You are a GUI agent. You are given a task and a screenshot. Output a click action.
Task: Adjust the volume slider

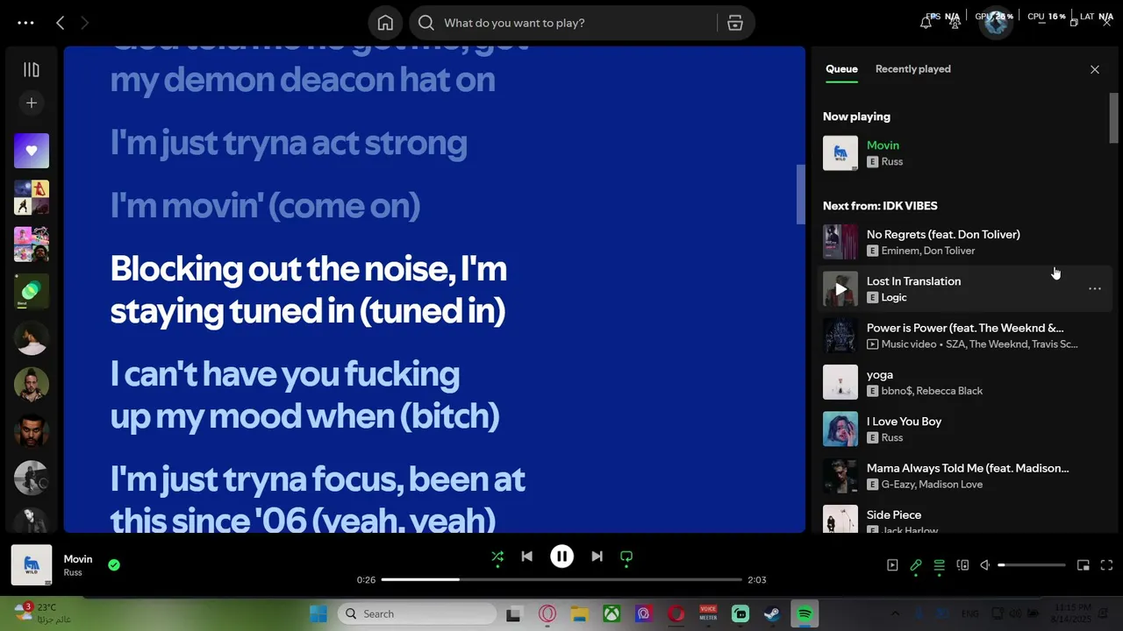[1032, 565]
